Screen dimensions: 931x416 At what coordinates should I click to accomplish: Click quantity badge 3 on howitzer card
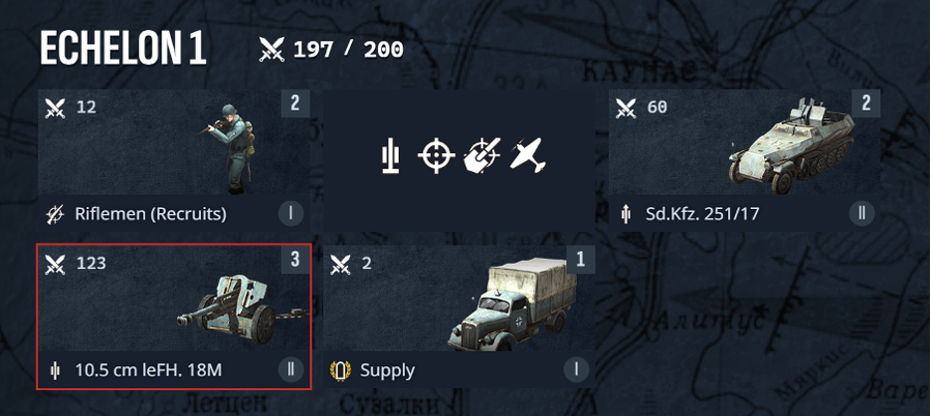[295, 260]
